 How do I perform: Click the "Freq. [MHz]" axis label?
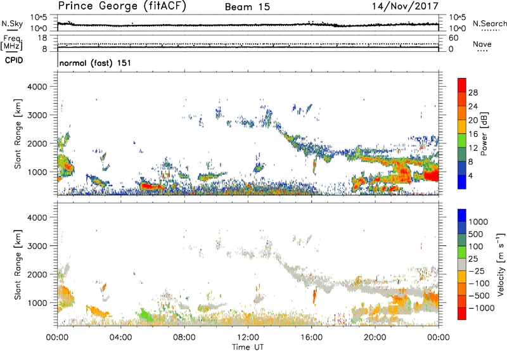pyautogui.click(x=12, y=43)
